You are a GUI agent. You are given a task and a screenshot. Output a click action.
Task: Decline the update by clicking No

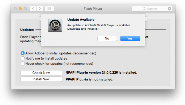pyautogui.click(x=107, y=38)
